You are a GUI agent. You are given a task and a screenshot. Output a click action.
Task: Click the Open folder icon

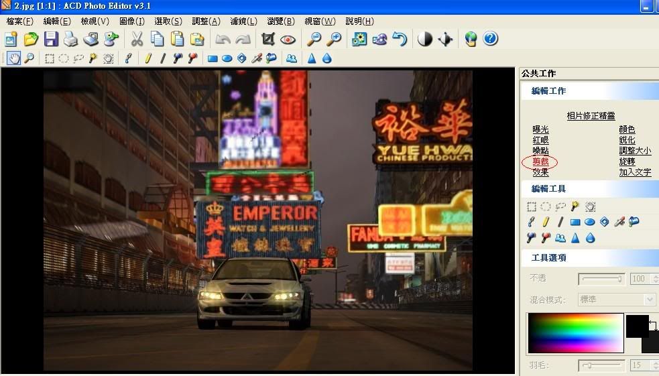point(31,40)
